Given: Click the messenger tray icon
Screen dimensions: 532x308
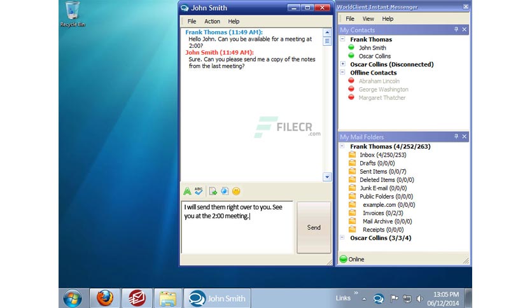Looking at the screenshot, I should point(378,299).
